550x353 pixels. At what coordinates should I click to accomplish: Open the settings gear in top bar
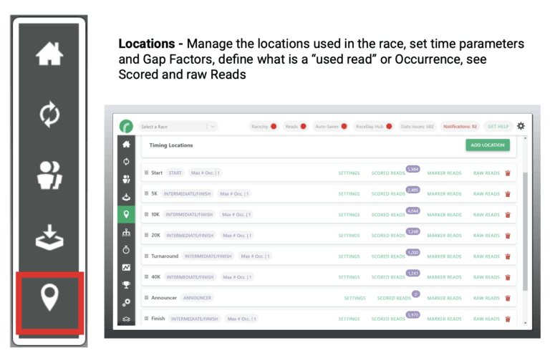(521, 126)
